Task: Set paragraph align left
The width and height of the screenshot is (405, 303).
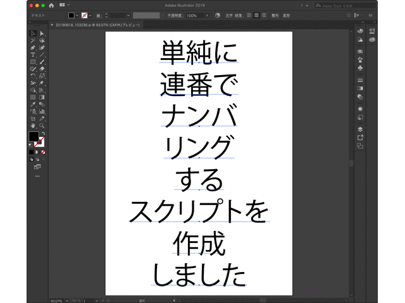Action: tap(249, 15)
